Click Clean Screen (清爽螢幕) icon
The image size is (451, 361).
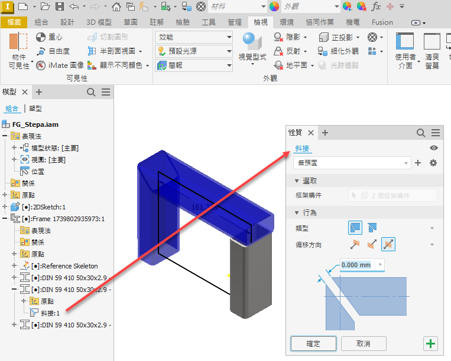(x=432, y=51)
